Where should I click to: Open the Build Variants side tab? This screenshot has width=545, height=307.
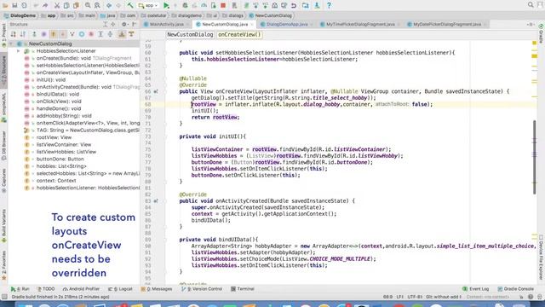[3, 225]
